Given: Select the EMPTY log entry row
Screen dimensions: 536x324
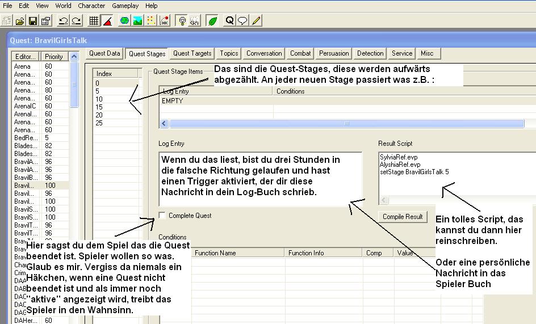Looking at the screenshot, I should [x=347, y=101].
